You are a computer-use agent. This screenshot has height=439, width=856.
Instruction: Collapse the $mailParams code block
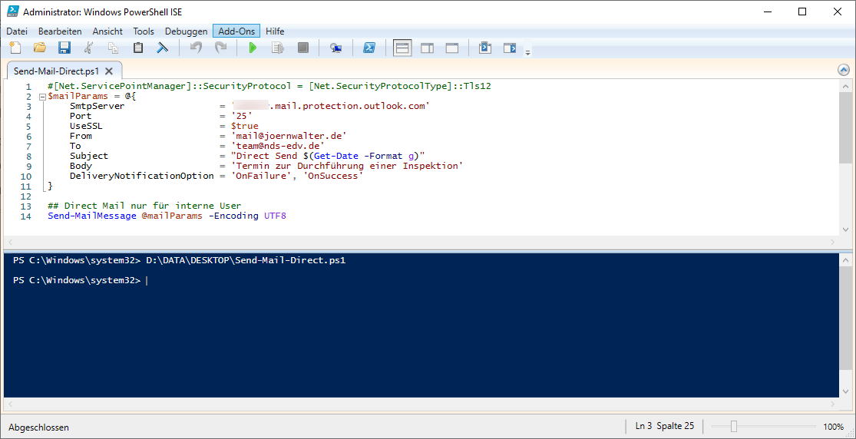[x=41, y=97]
